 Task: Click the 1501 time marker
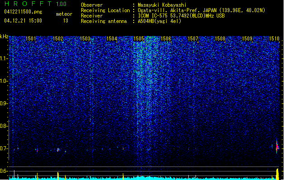(31, 39)
